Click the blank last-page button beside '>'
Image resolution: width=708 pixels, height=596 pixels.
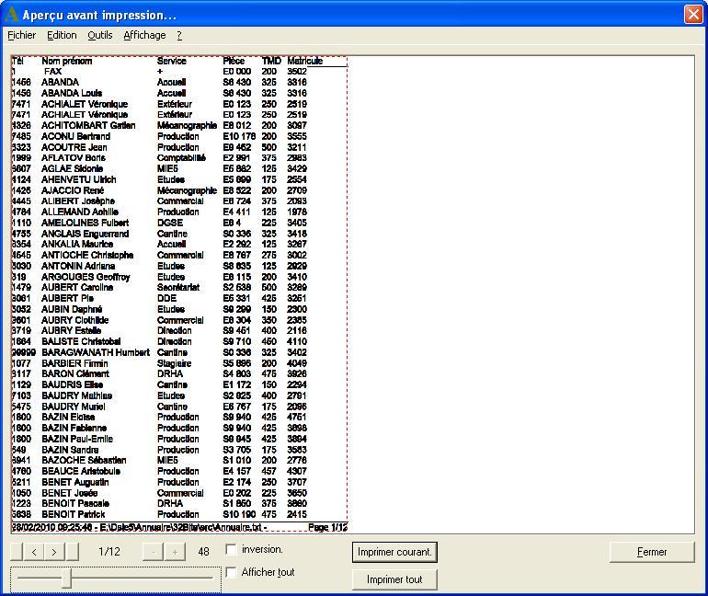(73, 552)
